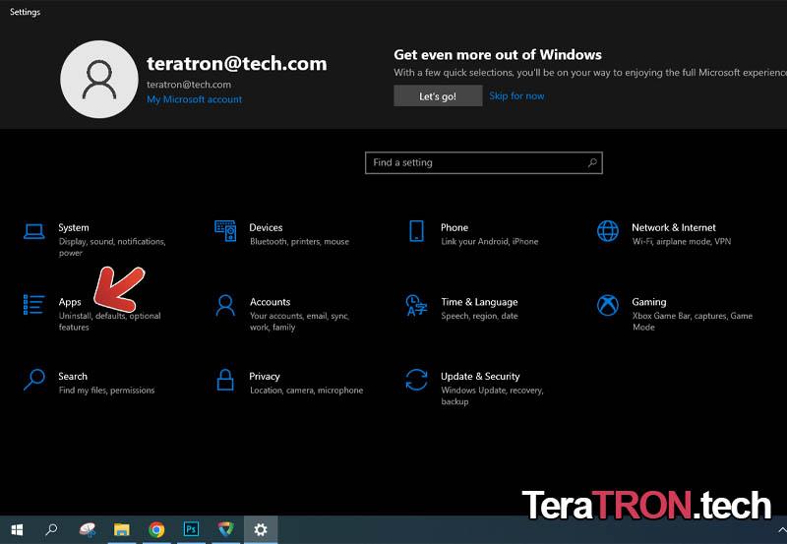Click the Devices heading text
Image resolution: width=787 pixels, height=544 pixels.
(x=266, y=227)
